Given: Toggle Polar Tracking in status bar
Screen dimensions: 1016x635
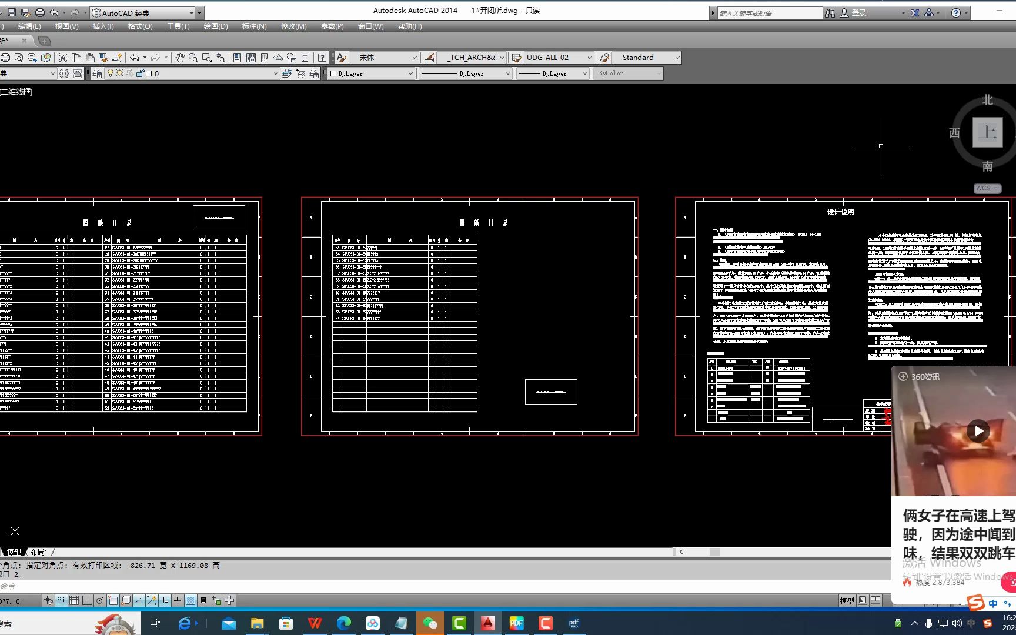Looking at the screenshot, I should coord(100,600).
